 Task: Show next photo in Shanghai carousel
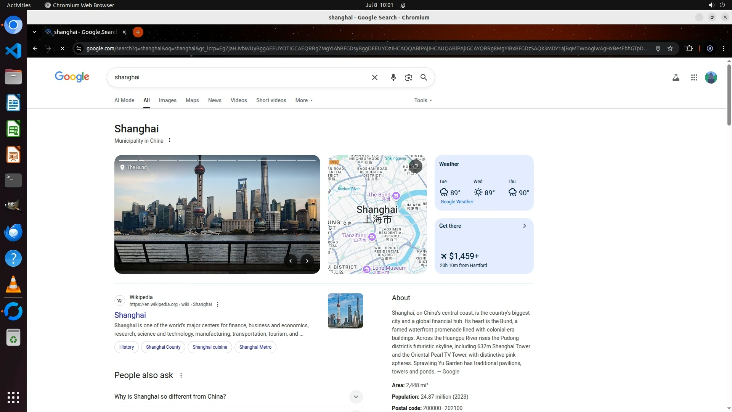pyautogui.click(x=307, y=261)
